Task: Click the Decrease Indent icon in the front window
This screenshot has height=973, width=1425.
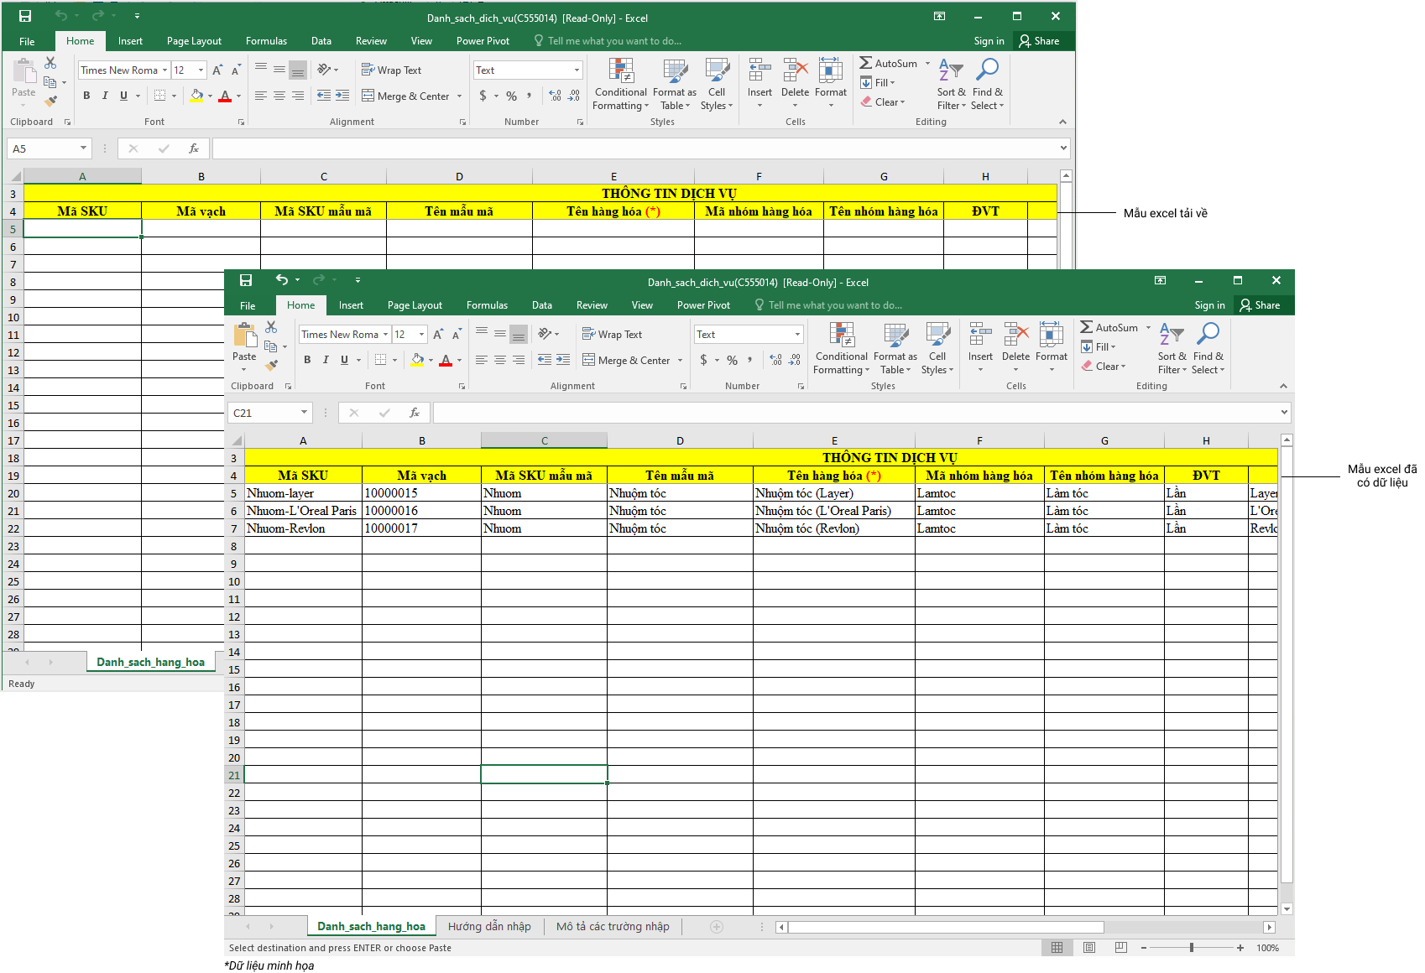Action: pyautogui.click(x=545, y=360)
